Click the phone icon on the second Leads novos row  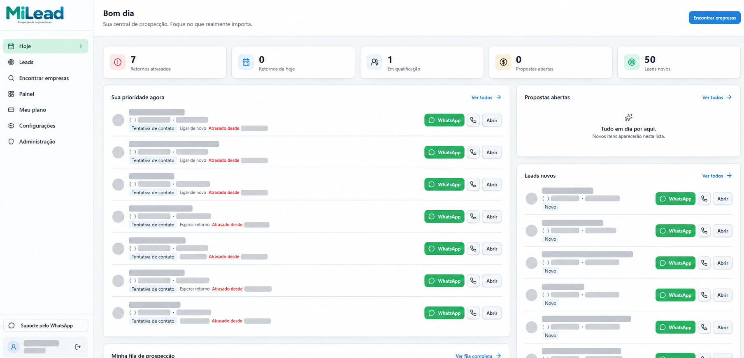704,231
